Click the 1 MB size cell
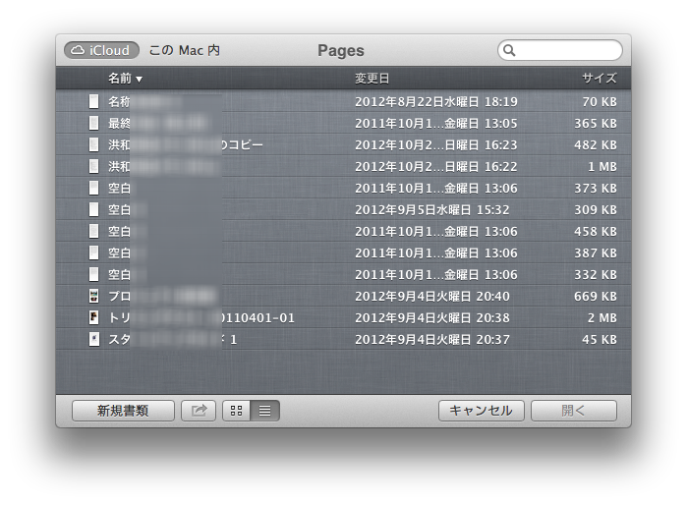The height and width of the screenshot is (505, 687). click(x=602, y=167)
